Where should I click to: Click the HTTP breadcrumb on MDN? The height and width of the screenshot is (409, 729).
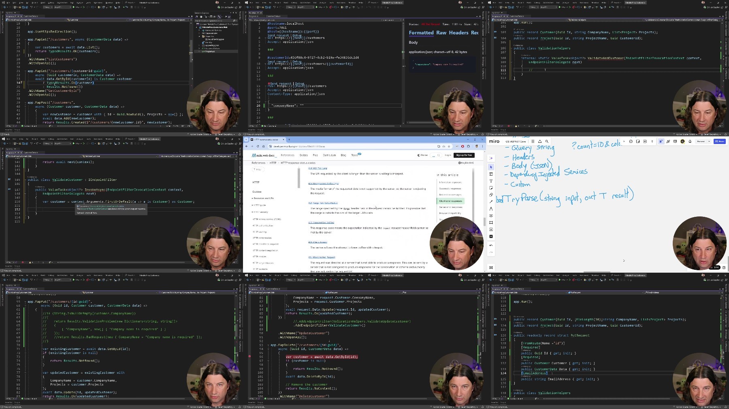click(273, 163)
